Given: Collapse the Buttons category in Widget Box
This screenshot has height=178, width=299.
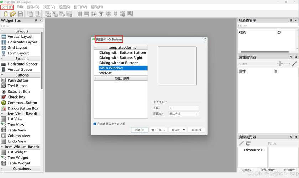Looking at the screenshot, I should [x=2, y=75].
